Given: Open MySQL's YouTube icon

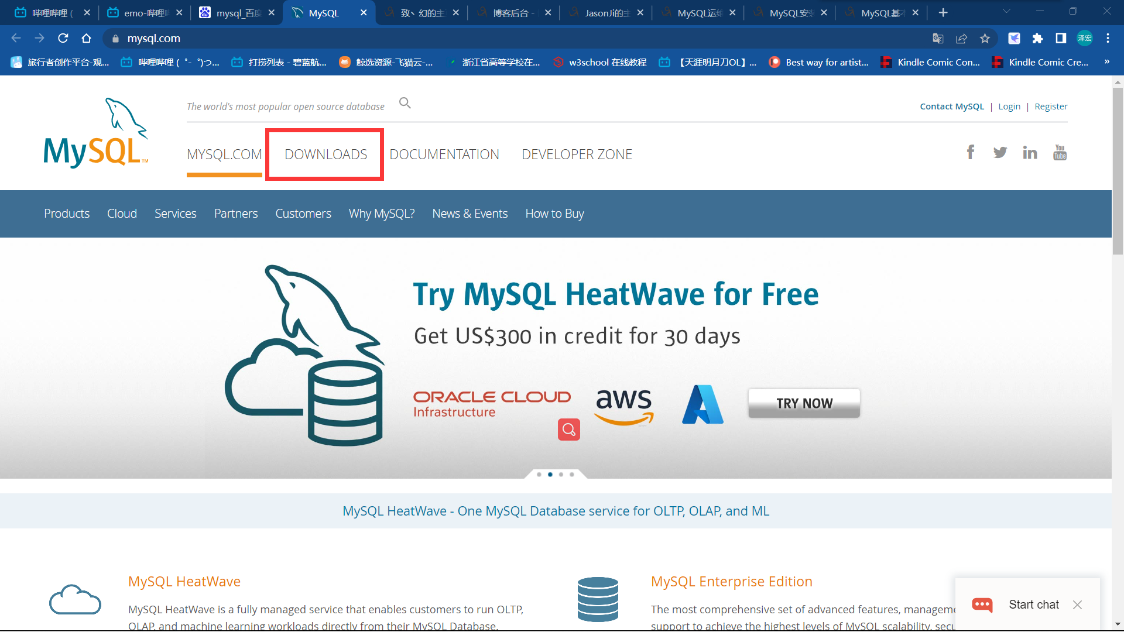Looking at the screenshot, I should (1060, 152).
